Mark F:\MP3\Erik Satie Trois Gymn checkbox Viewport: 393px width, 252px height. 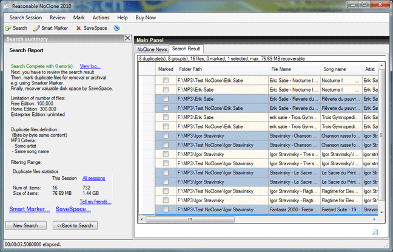click(x=166, y=117)
